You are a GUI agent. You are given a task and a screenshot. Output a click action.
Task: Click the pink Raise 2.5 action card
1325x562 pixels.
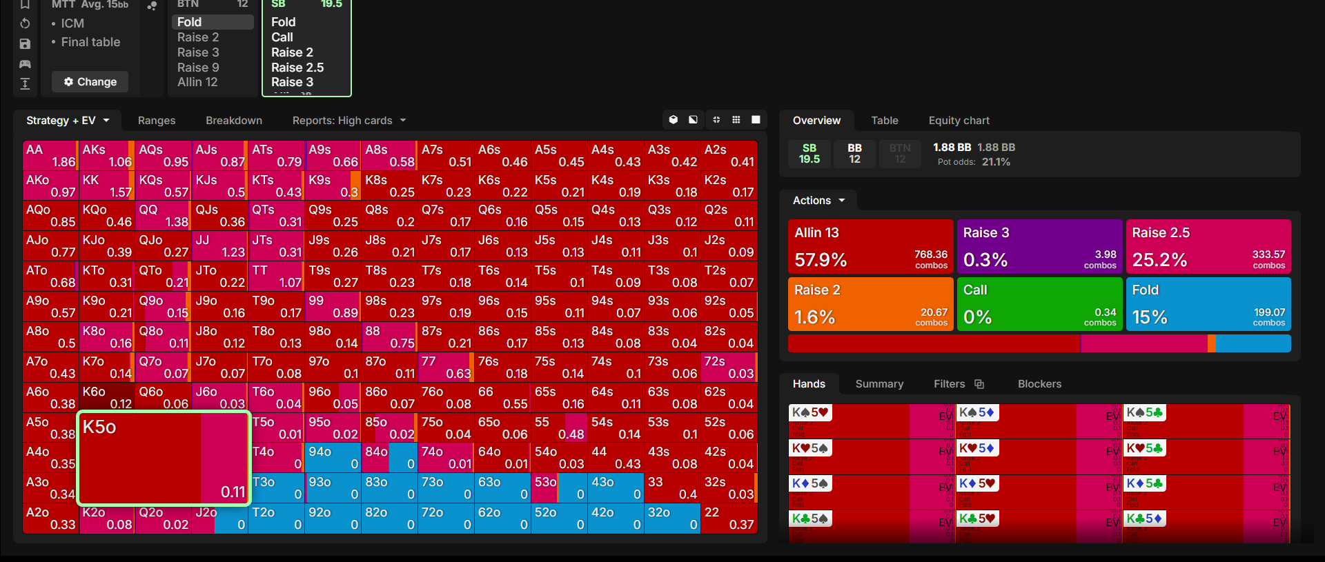pos(1208,247)
